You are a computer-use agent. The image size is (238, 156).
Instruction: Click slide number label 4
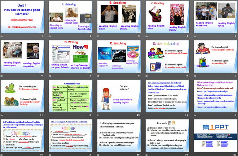click(187, 36)
